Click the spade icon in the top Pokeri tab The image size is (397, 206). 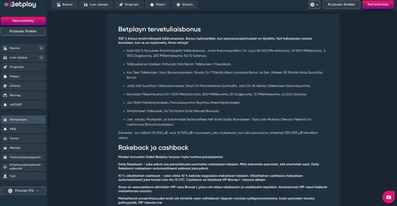[x=152, y=4]
